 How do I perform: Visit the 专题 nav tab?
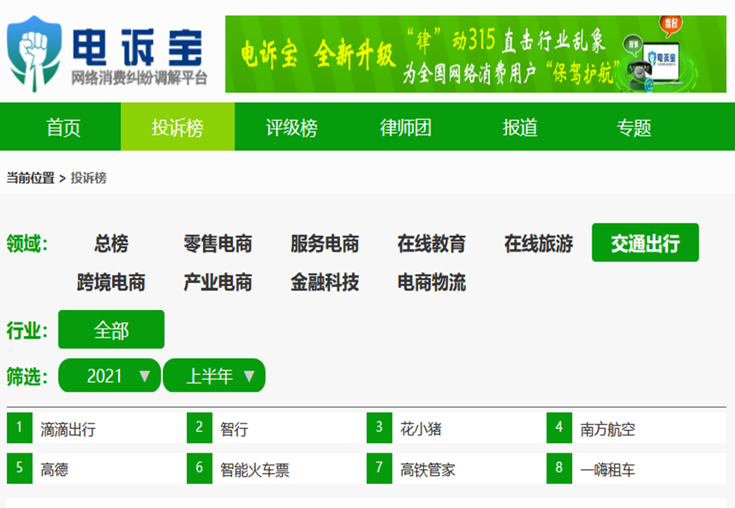click(633, 127)
